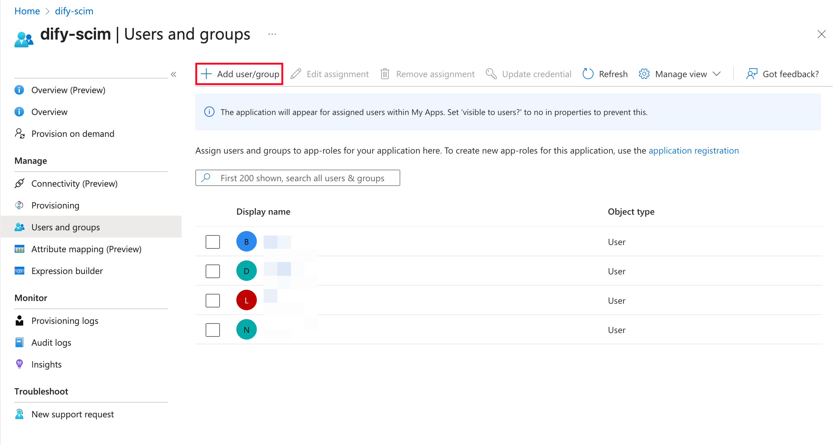Open Connectivity (Preview) page
834x445 pixels.
pos(74,184)
